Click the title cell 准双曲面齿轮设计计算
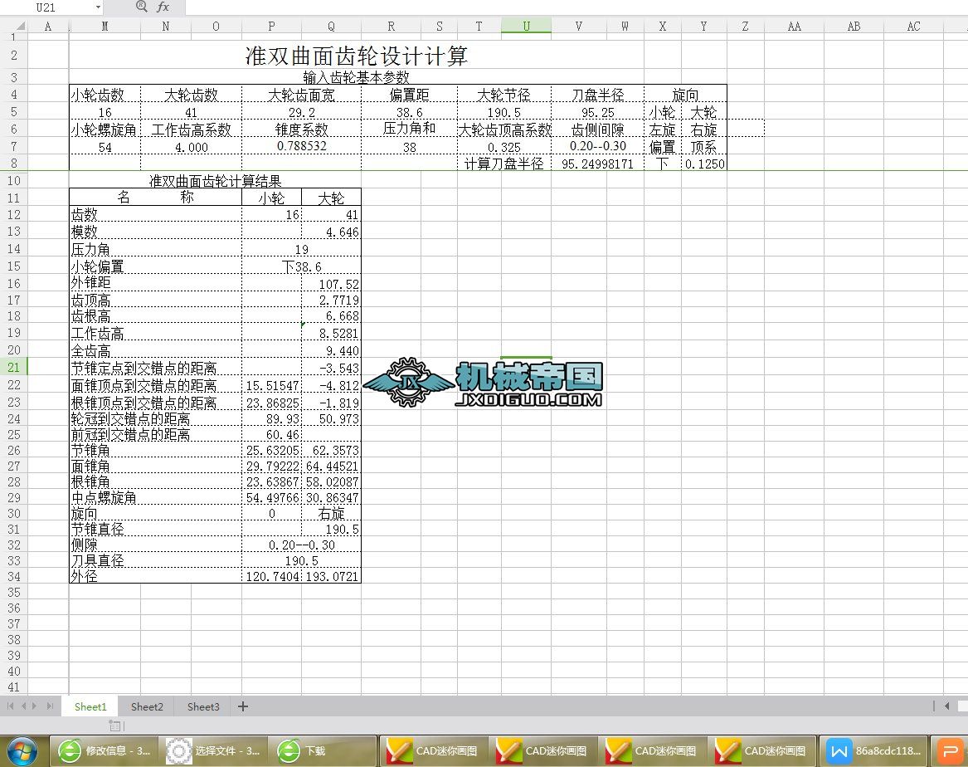Screen dimensions: 968x767 [356, 56]
